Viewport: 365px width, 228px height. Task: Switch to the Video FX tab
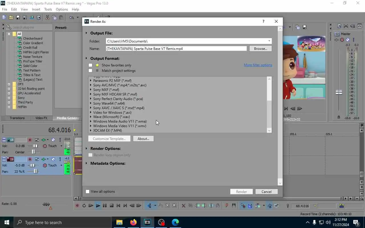[41, 118]
